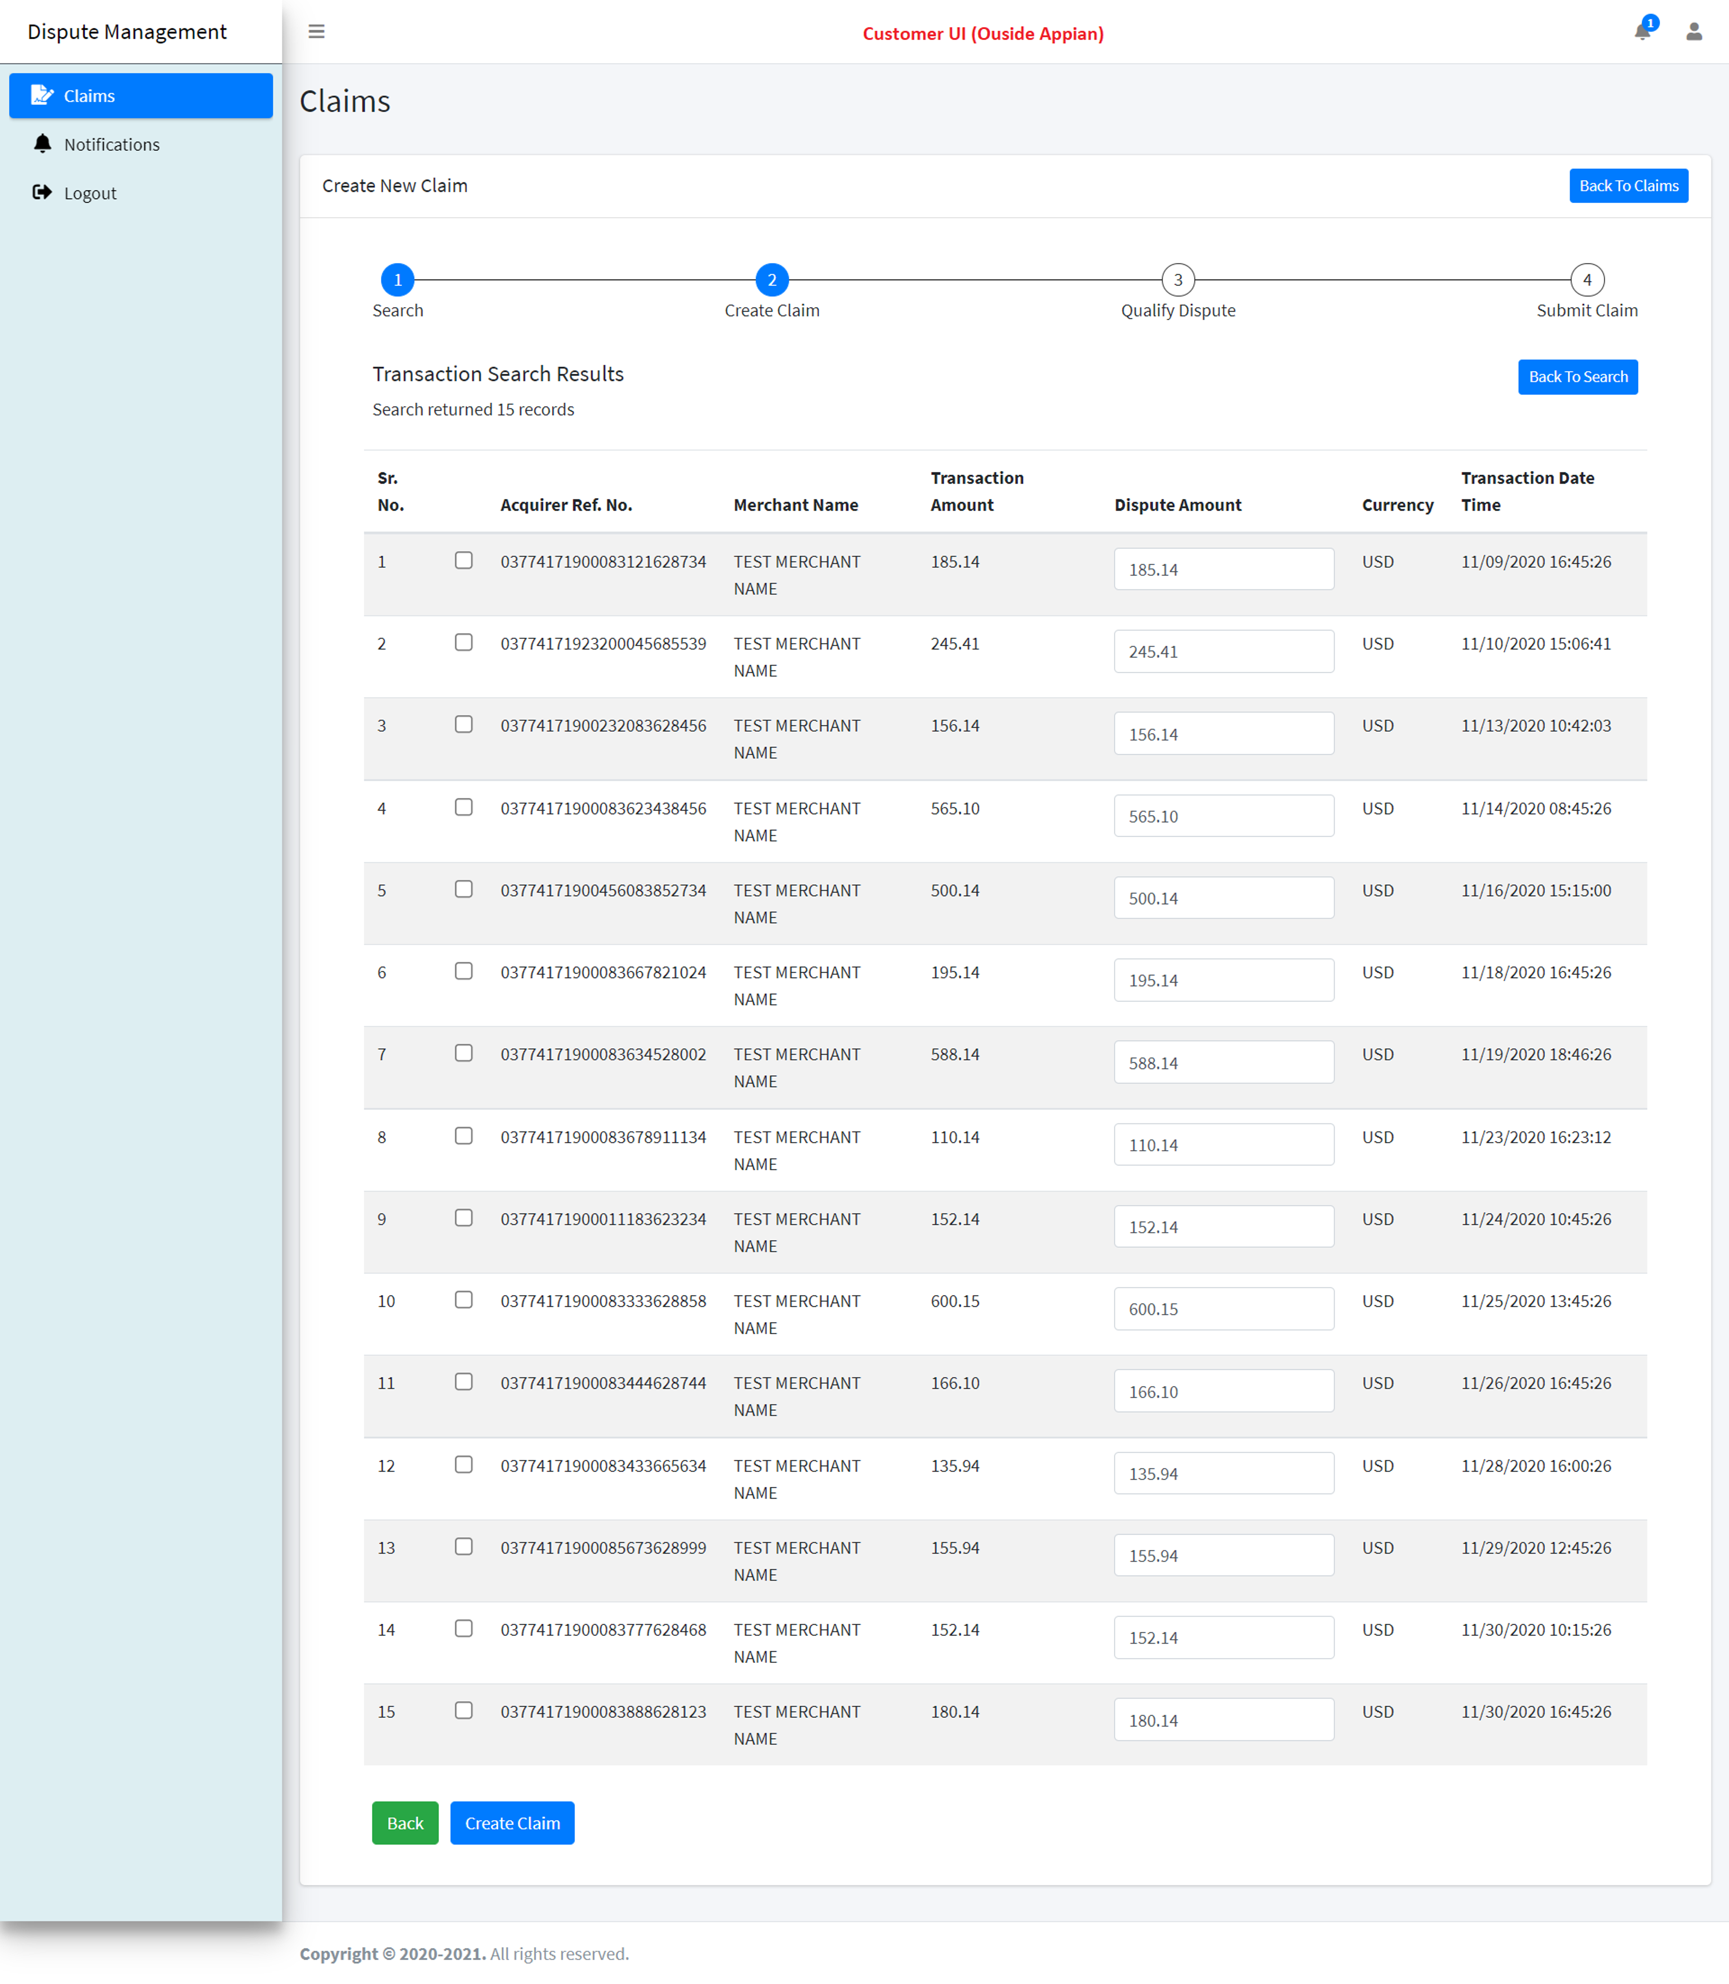Check the row 14 transaction box
Image resolution: width=1729 pixels, height=1984 pixels.
464,1629
